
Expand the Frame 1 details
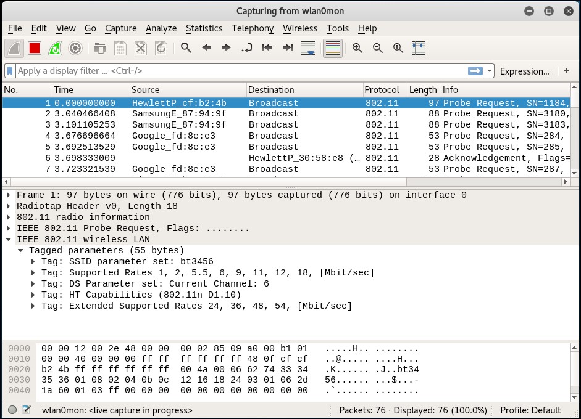pyautogui.click(x=9, y=195)
